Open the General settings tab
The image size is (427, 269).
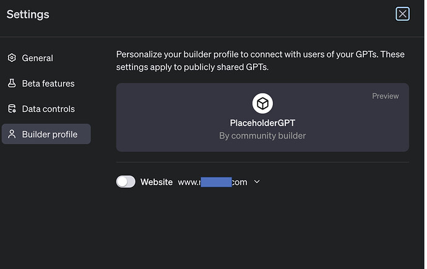pos(37,58)
